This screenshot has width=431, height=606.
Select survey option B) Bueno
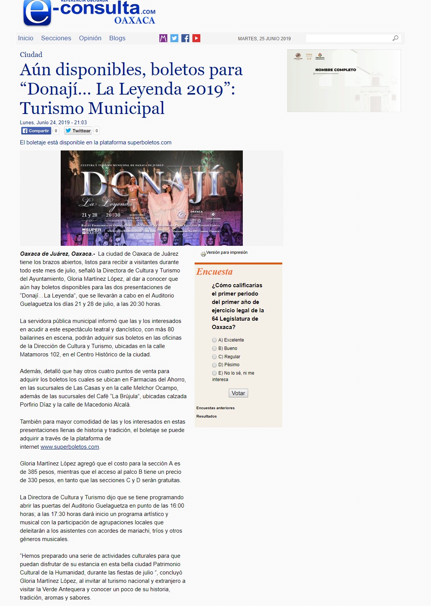pyautogui.click(x=214, y=348)
